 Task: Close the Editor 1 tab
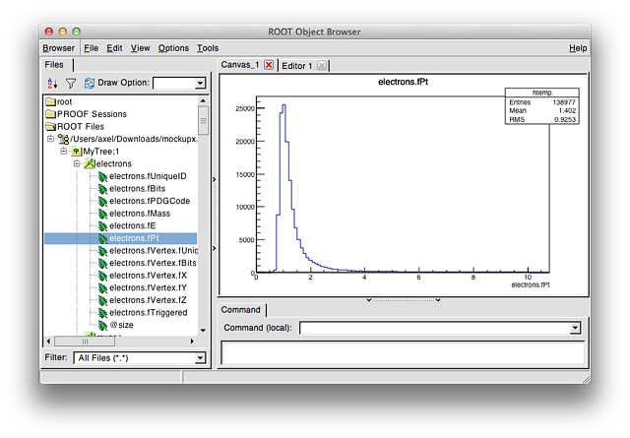click(x=321, y=66)
